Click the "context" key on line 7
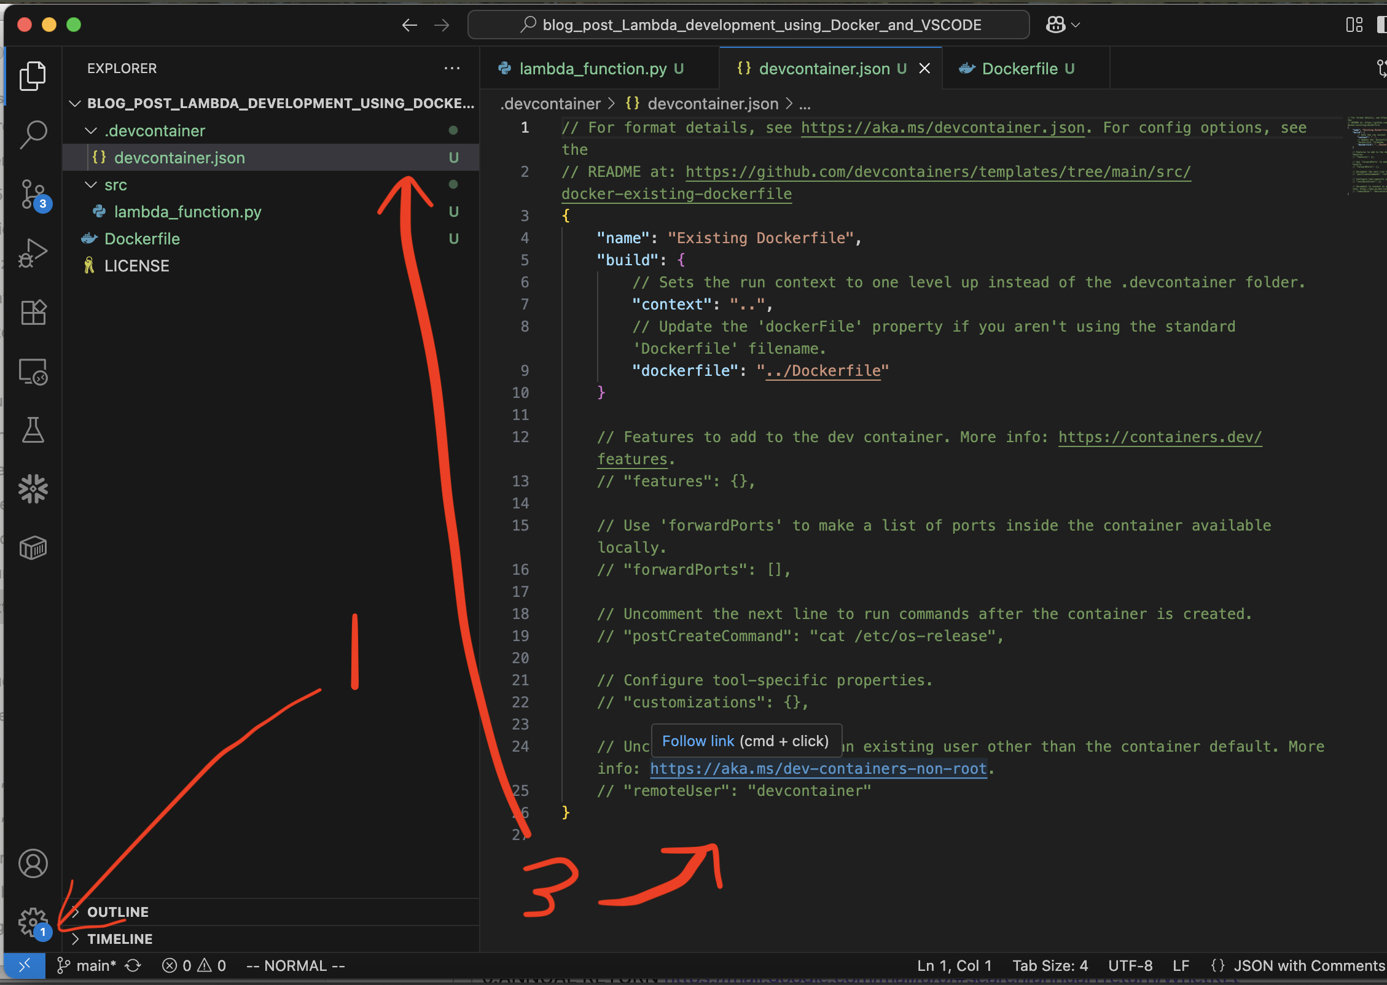 [672, 305]
